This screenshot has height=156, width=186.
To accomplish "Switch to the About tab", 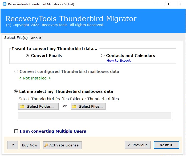I will (36, 38).
